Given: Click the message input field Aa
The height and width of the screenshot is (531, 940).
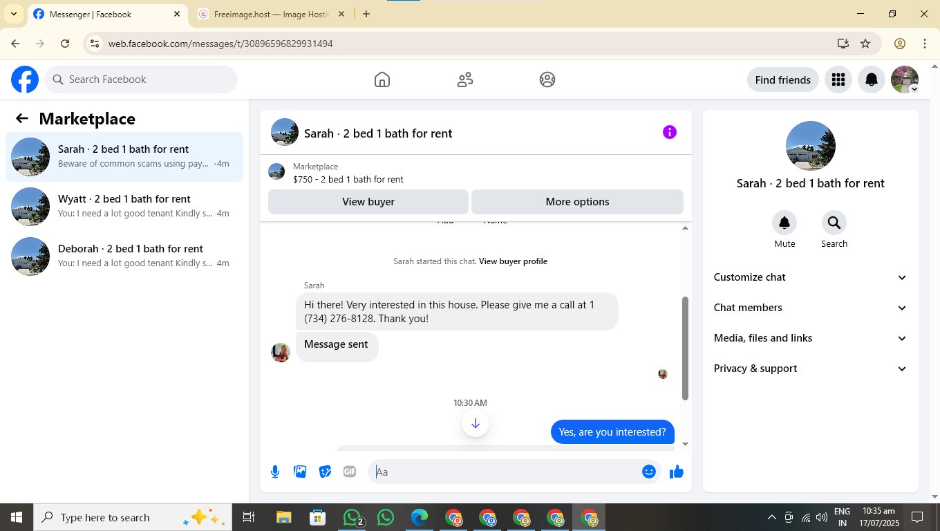Looking at the screenshot, I should [514, 472].
